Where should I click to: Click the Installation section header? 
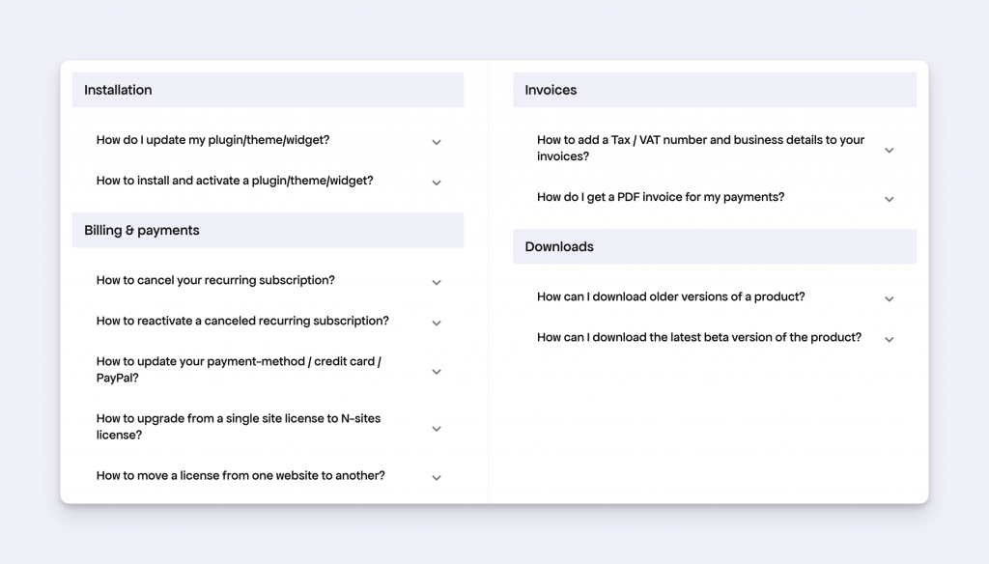[x=117, y=90]
